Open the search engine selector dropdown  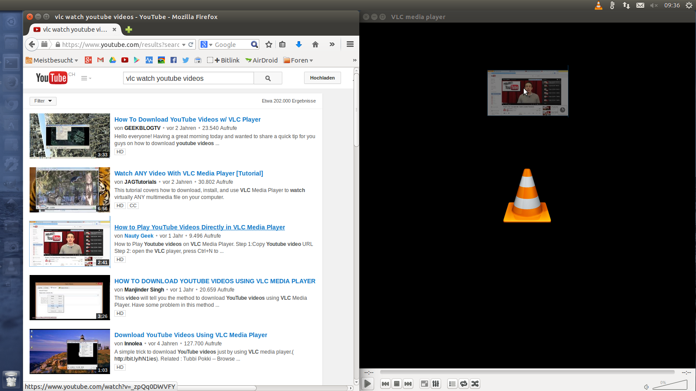pyautogui.click(x=207, y=44)
